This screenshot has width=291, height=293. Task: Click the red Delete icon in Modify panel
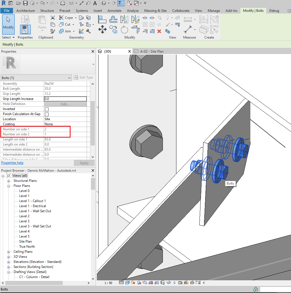coord(159,31)
